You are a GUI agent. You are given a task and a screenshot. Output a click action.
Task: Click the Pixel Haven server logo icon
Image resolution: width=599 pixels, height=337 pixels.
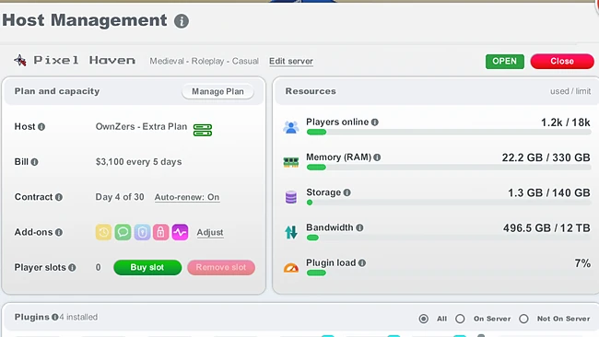tap(20, 60)
